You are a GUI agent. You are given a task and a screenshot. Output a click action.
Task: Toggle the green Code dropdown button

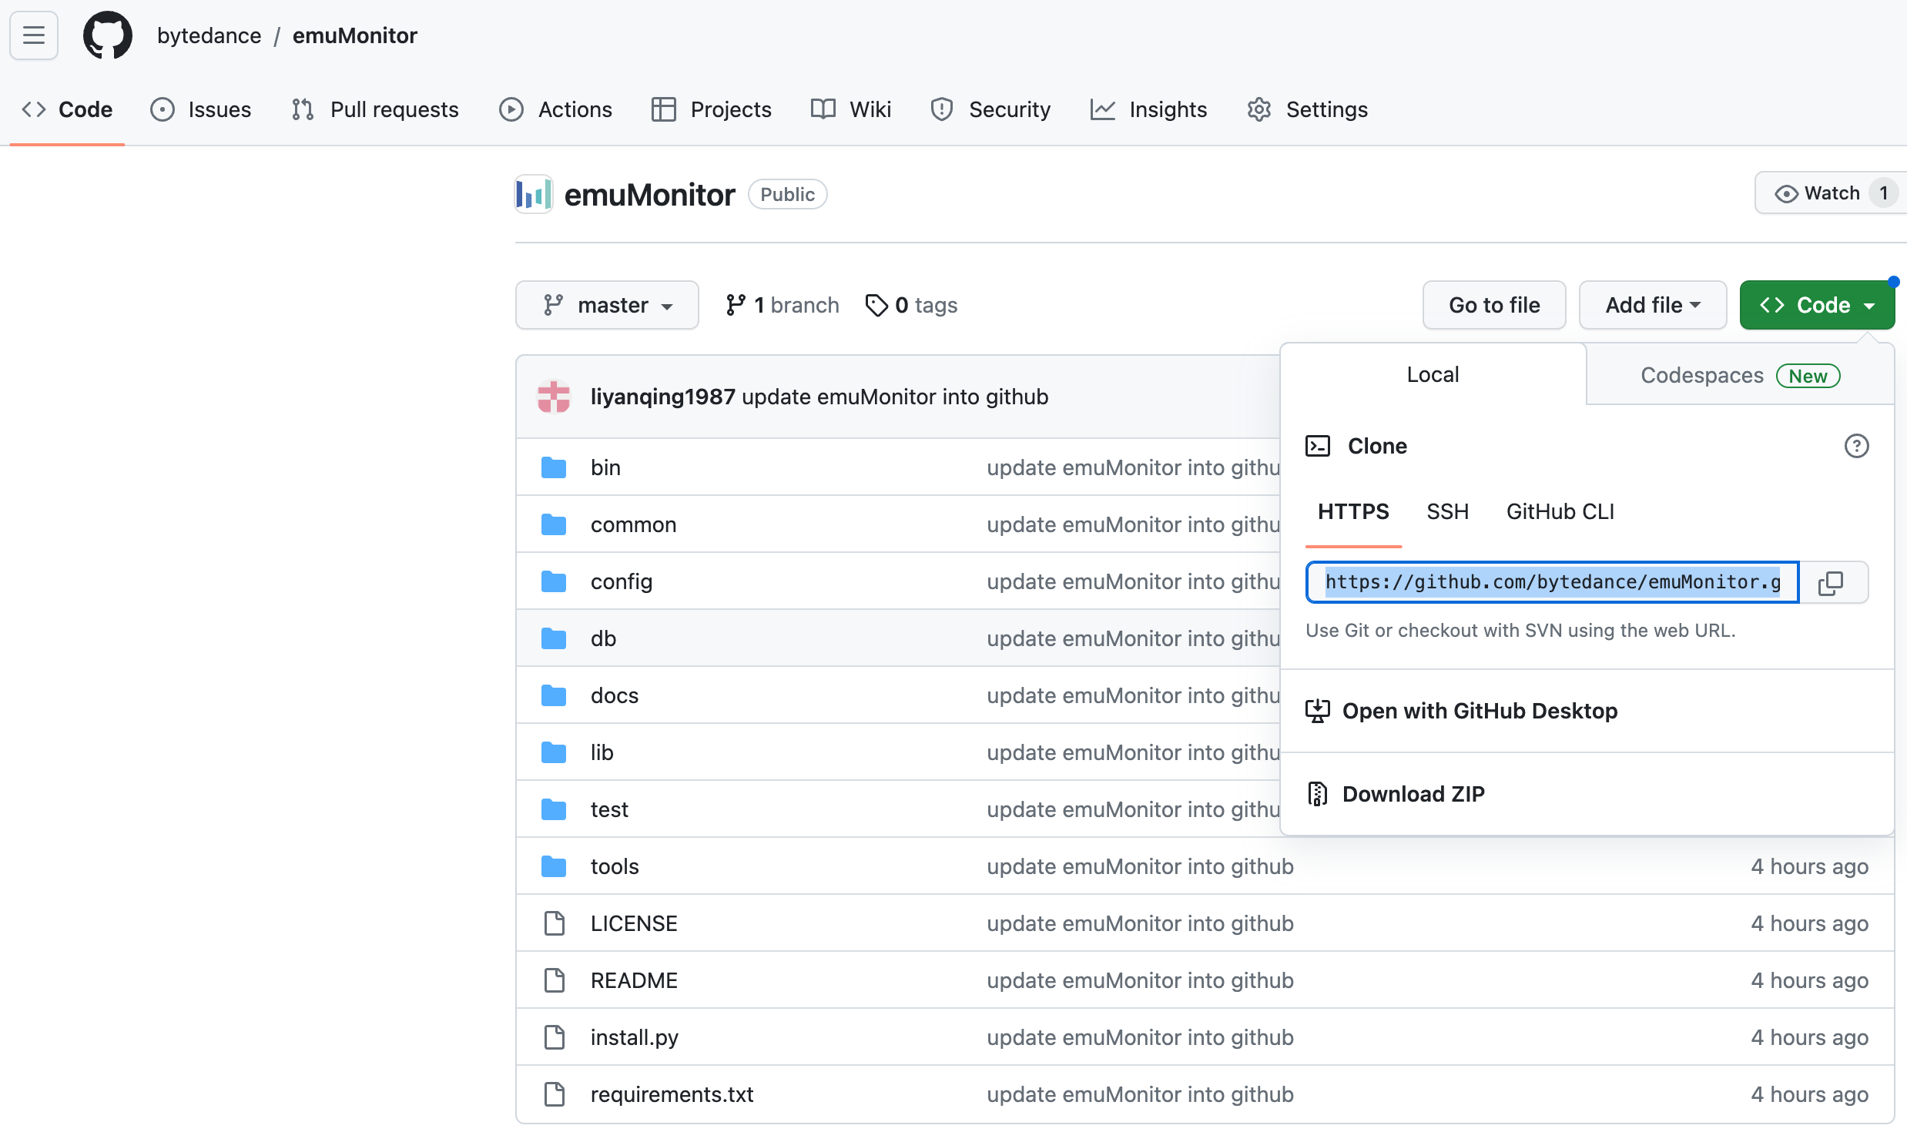[x=1817, y=305]
